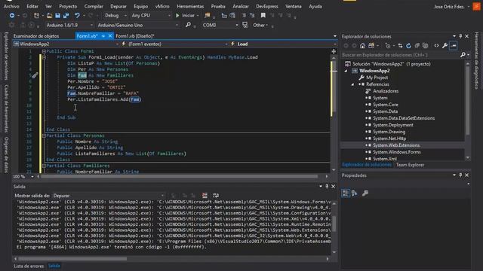The height and width of the screenshot is (271, 483).
Task: Click the search magnifier in Solution Explorer
Action: tap(463, 55)
